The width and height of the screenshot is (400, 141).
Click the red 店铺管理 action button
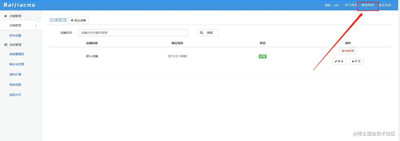[x=348, y=51]
